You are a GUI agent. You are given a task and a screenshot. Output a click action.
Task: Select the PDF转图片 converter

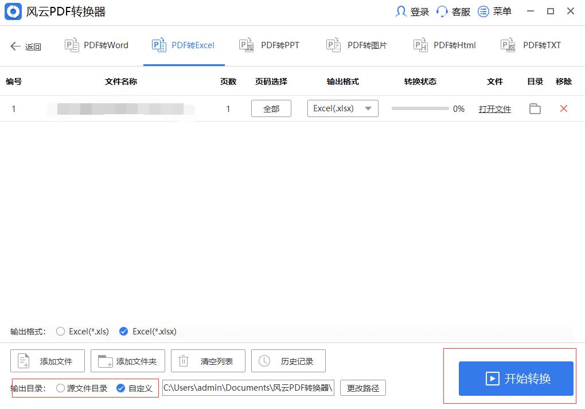point(357,45)
